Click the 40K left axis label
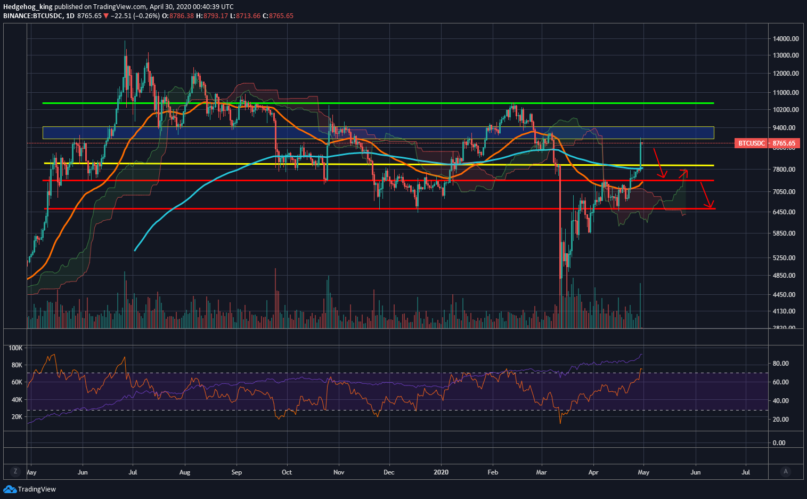Viewport: 807px width, 499px height. click(17, 400)
